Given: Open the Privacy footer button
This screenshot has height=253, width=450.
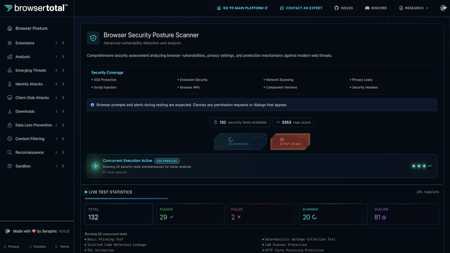Looking at the screenshot, I should coord(11,246).
